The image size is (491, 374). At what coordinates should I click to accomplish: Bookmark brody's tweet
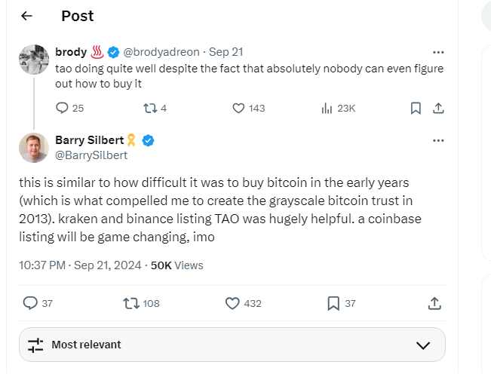pyautogui.click(x=415, y=108)
